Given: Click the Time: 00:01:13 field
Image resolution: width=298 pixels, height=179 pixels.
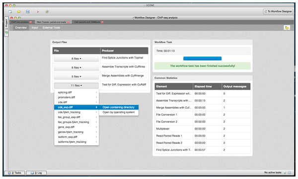Looking at the screenshot, I should (x=203, y=51).
